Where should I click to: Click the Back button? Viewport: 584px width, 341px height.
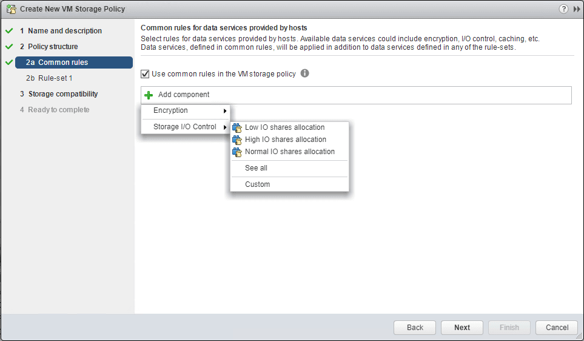pos(415,328)
